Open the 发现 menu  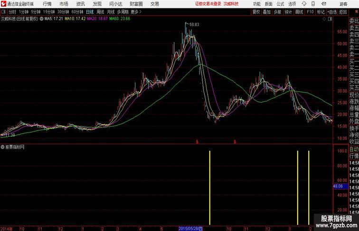tap(97, 4)
